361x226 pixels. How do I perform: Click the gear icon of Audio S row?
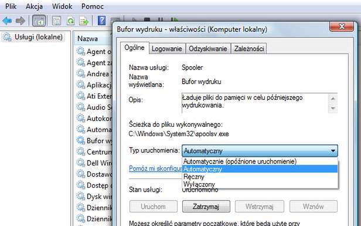[x=81, y=107]
